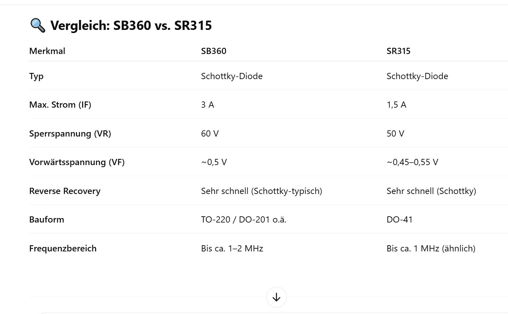Click the "Bis ca. 1–2 MHz" cell
The height and width of the screenshot is (314, 508).
click(232, 249)
